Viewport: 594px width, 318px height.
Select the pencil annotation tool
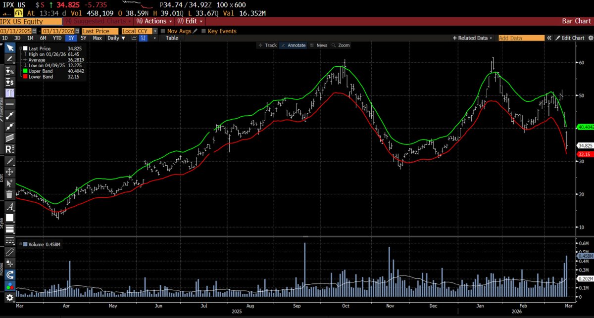(10, 58)
